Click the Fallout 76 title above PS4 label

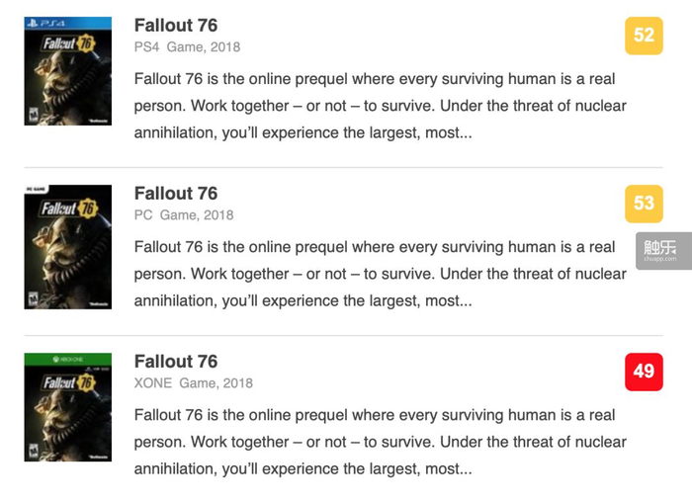pos(175,26)
